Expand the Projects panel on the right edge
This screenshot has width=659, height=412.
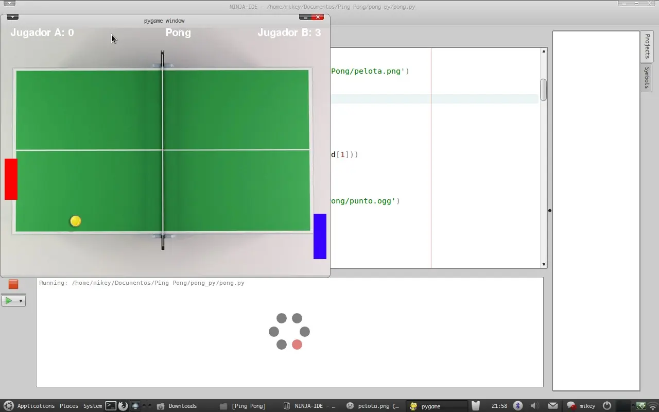click(x=647, y=45)
